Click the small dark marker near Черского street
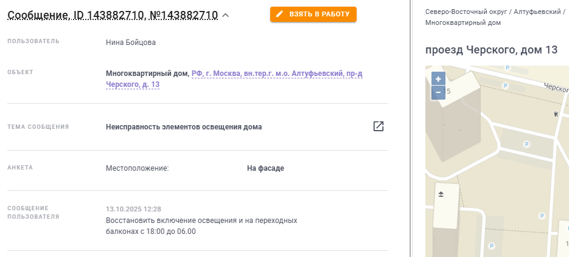This screenshot has width=569, height=257. [x=555, y=114]
